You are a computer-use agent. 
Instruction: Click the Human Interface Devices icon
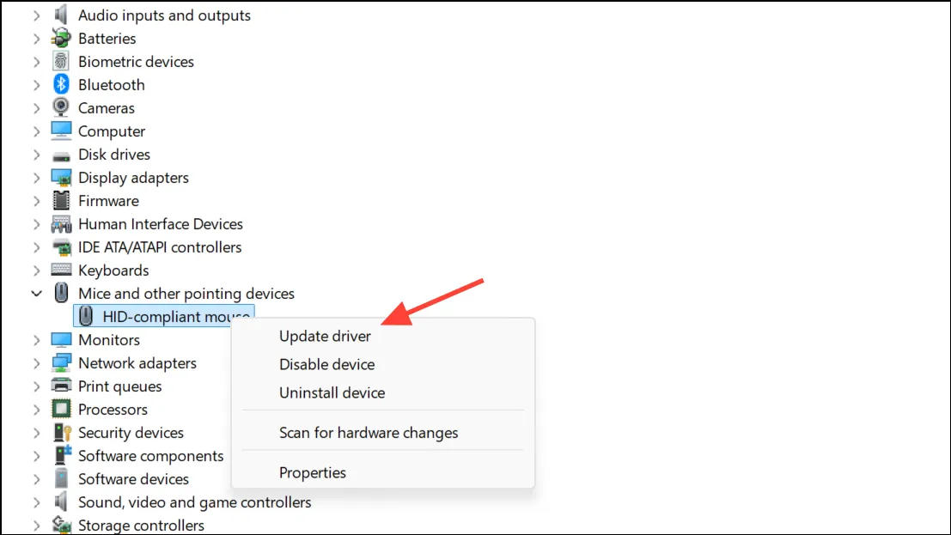pyautogui.click(x=61, y=224)
